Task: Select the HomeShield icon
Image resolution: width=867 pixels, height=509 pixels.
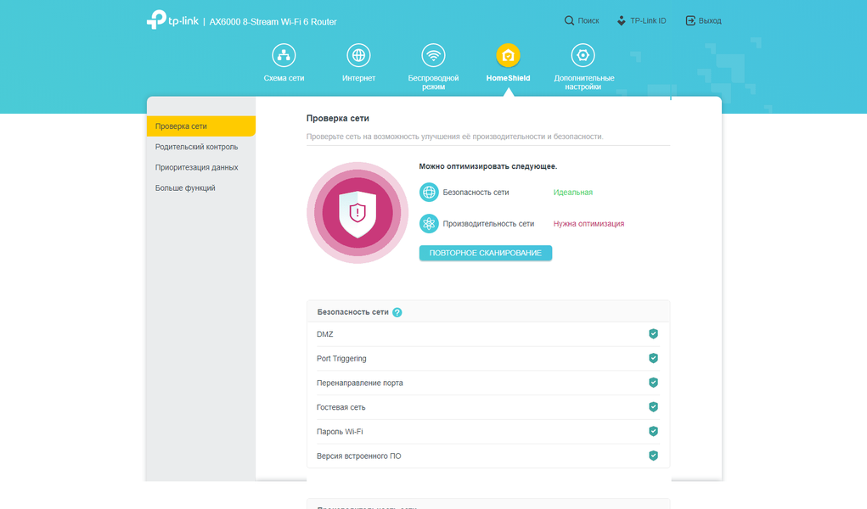Action: click(x=508, y=55)
